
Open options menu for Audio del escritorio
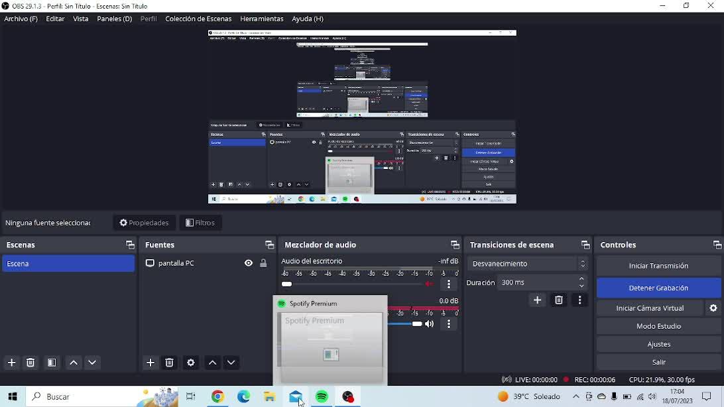(449, 284)
